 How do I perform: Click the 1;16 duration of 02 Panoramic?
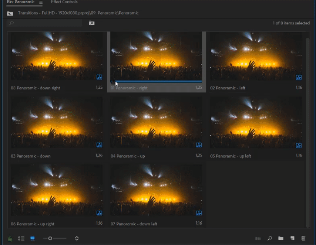299,87
